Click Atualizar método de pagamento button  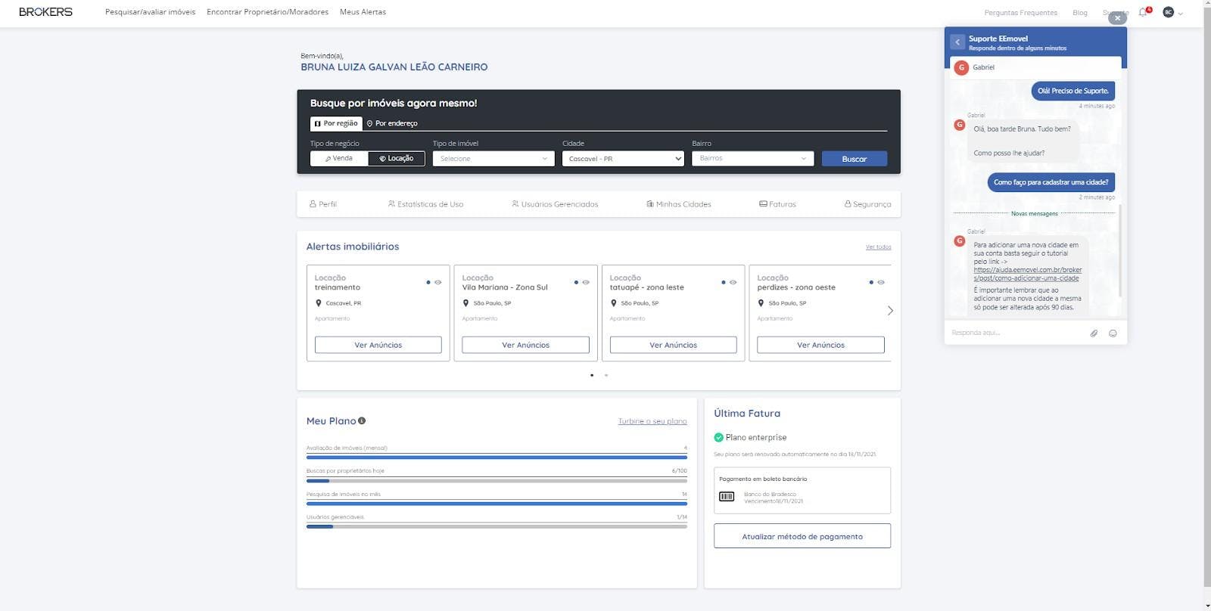[802, 536]
